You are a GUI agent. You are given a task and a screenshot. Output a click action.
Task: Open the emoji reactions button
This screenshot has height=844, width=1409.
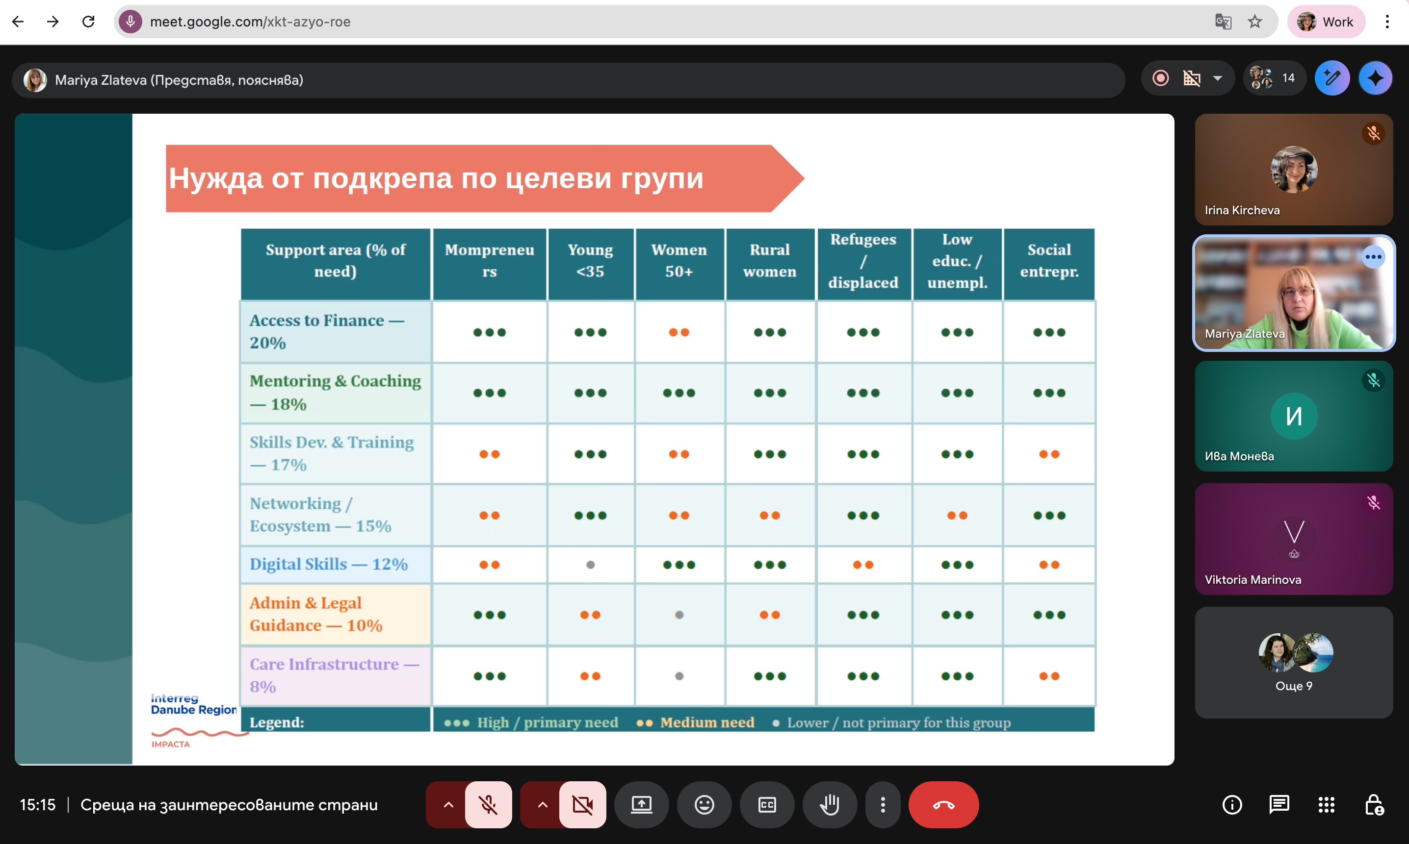704,804
